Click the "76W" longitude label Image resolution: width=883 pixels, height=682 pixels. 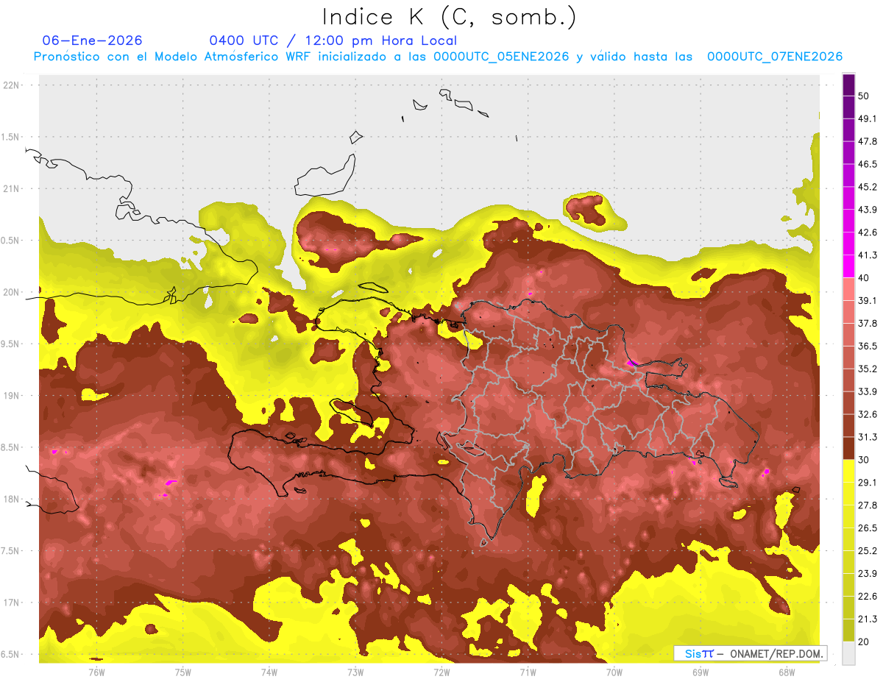point(97,672)
